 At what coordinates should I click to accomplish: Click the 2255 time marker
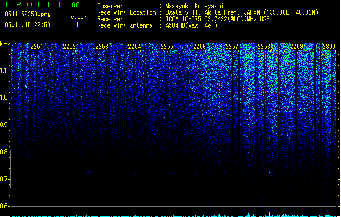pos(167,47)
